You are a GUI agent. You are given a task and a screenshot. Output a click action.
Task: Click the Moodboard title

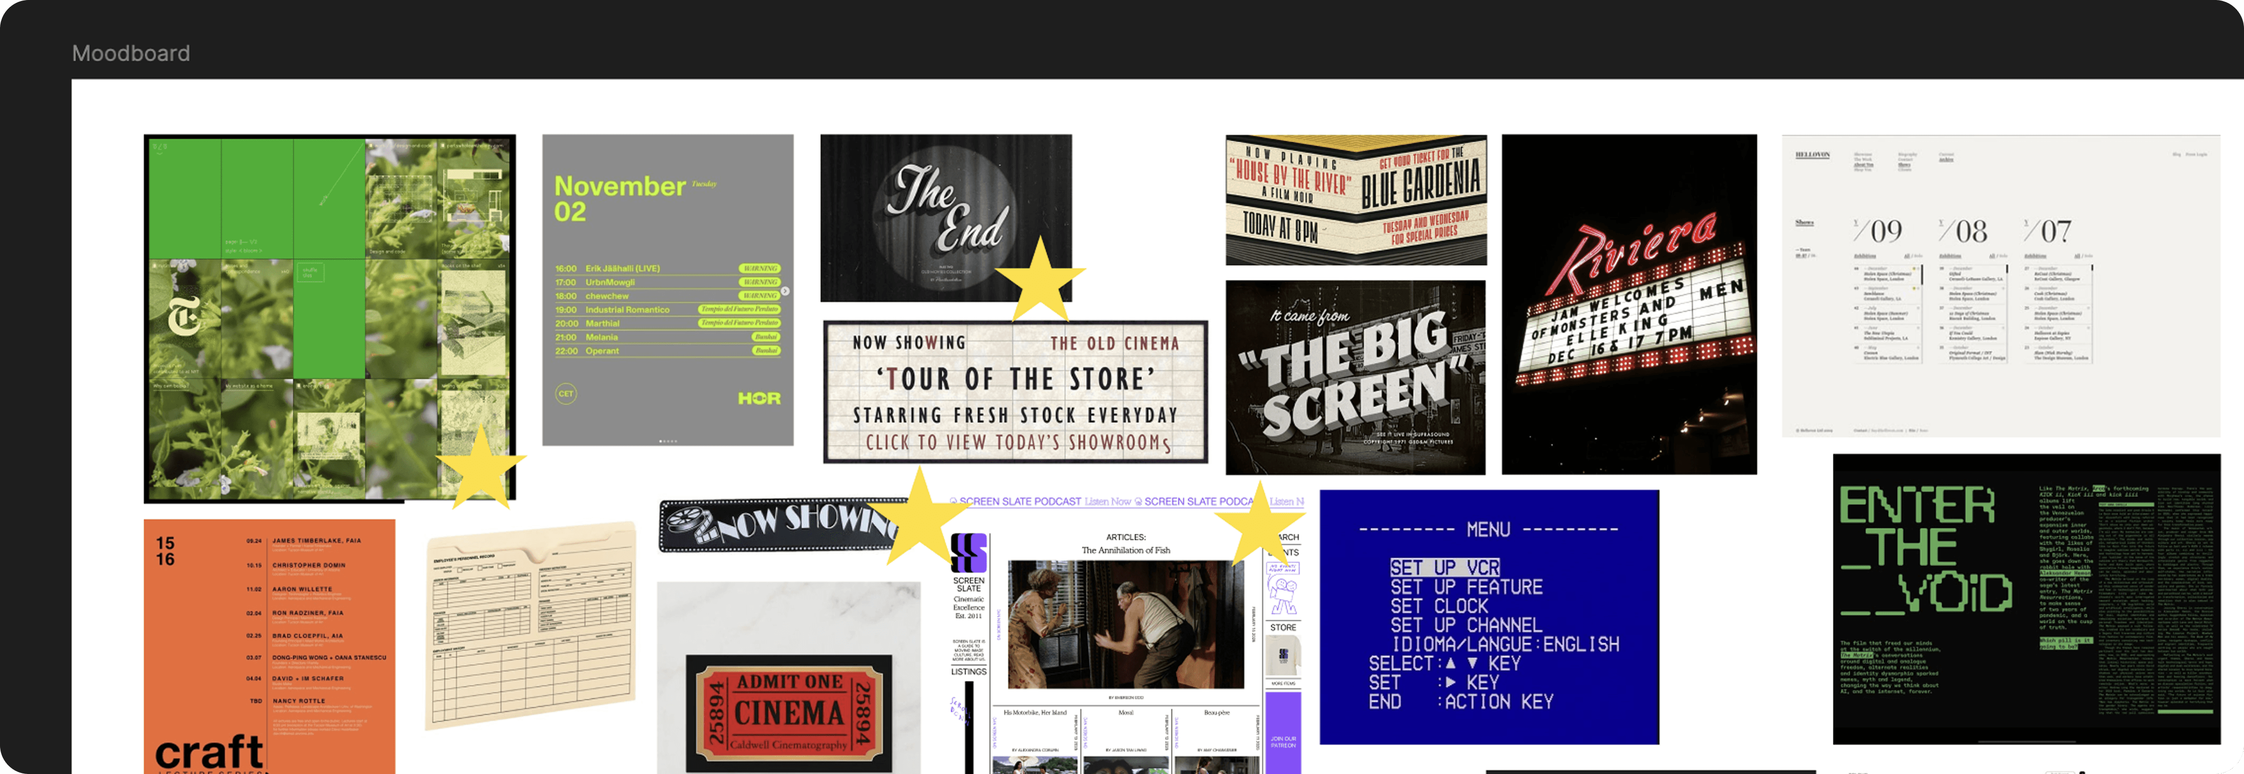click(x=130, y=53)
